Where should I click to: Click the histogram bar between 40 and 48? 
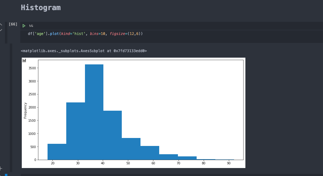(113, 135)
